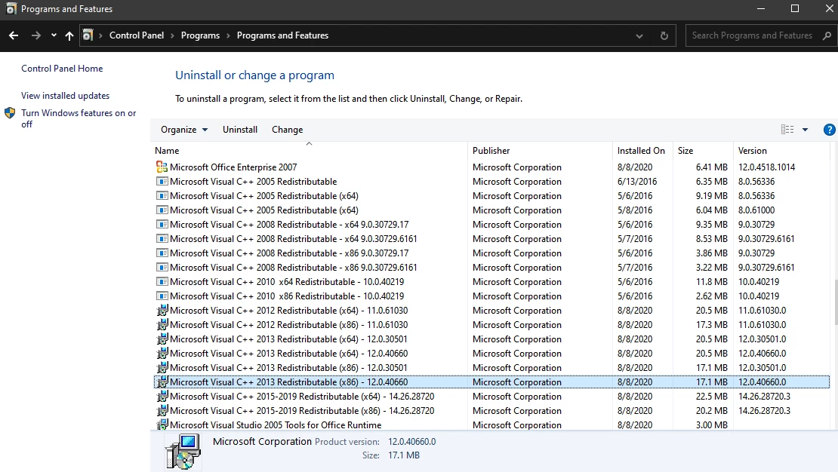This screenshot has width=838, height=472.
Task: Click icon of Visual C++ 2008 x86 9.0.30729.17
Action: coord(162,253)
